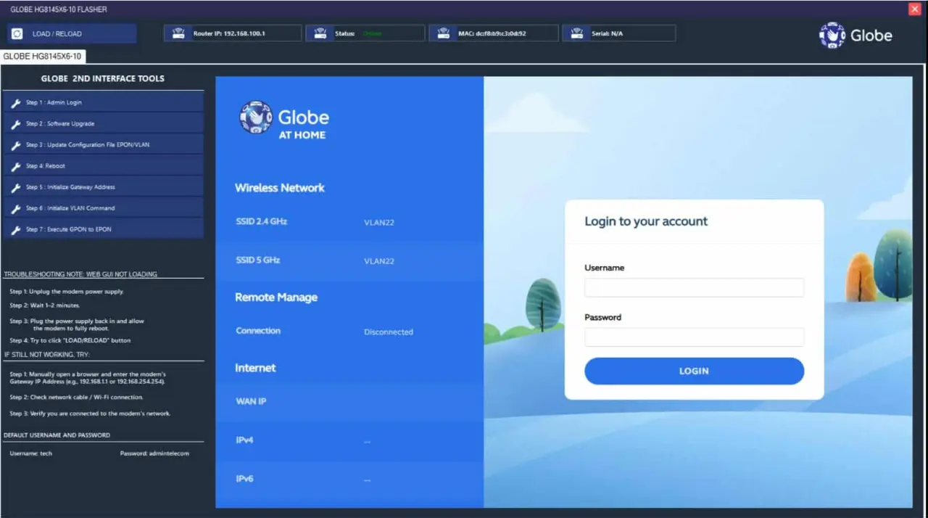The height and width of the screenshot is (518, 928).
Task: Run Step 6 : Initialize VLAN Command
Action: (x=103, y=207)
